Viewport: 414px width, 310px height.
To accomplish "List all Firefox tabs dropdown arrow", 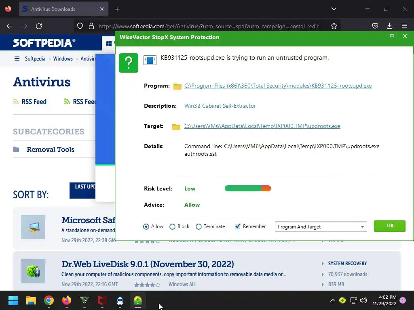I will click(x=334, y=9).
